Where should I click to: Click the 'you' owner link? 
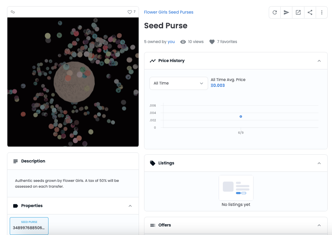pos(171,41)
